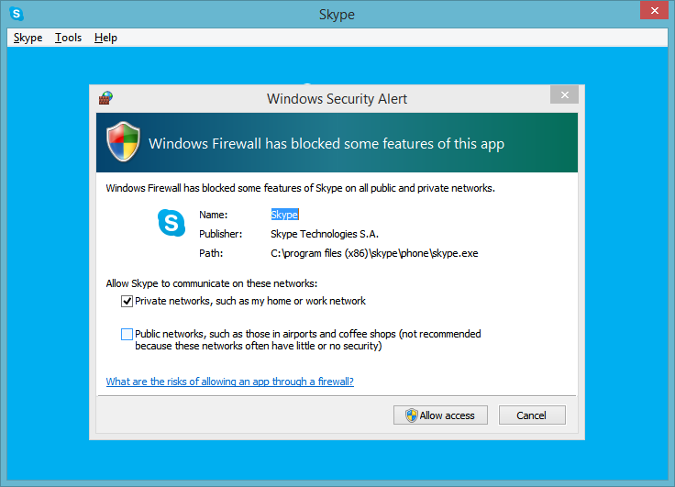Image resolution: width=675 pixels, height=487 pixels.
Task: Click the banner text about blocked features
Action: (326, 143)
